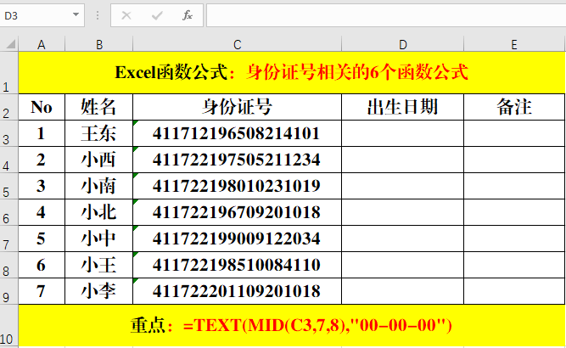The image size is (566, 348).
Task: Click the empty birth date cell for 小北
Action: (x=402, y=213)
